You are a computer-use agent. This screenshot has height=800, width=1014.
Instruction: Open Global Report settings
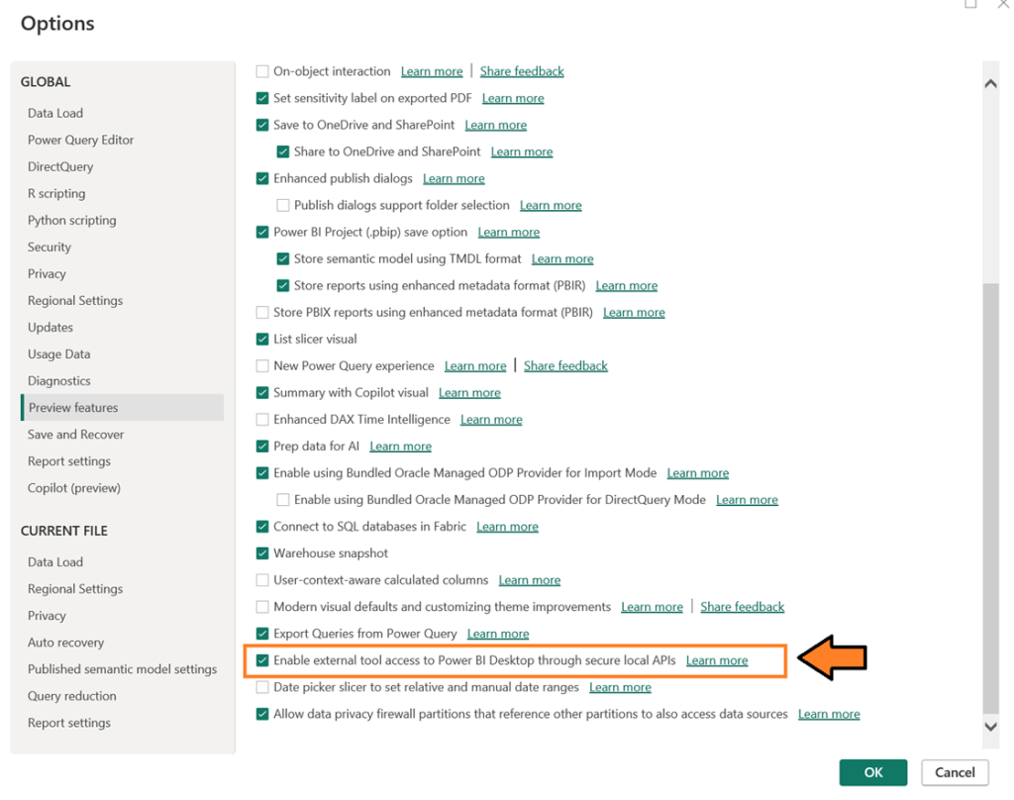tap(68, 461)
